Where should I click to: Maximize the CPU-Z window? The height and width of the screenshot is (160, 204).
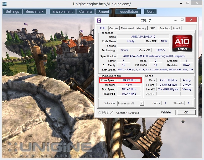tap(182, 20)
